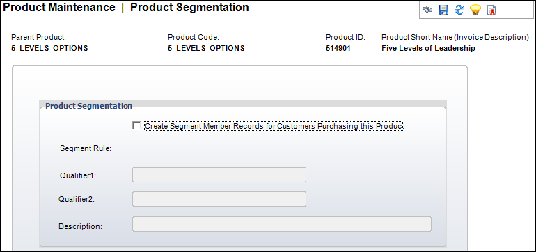The height and width of the screenshot is (252, 536).
Task: Save the product with the floppy disk icon
Action: click(x=443, y=10)
